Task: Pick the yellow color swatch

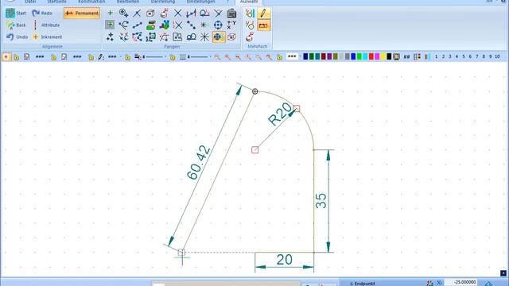Action: [383, 57]
